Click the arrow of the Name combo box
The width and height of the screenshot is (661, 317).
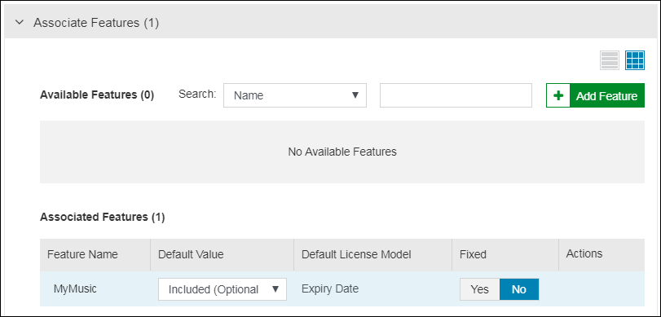[355, 95]
